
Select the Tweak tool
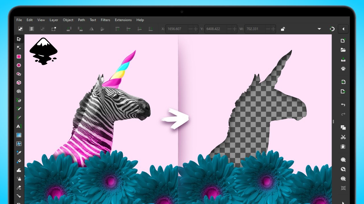pyautogui.click(x=19, y=170)
